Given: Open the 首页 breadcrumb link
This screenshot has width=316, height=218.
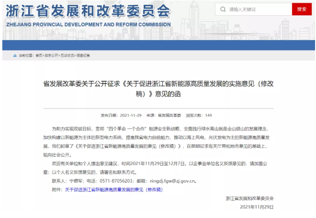Looking at the screenshot, I should (38, 55).
